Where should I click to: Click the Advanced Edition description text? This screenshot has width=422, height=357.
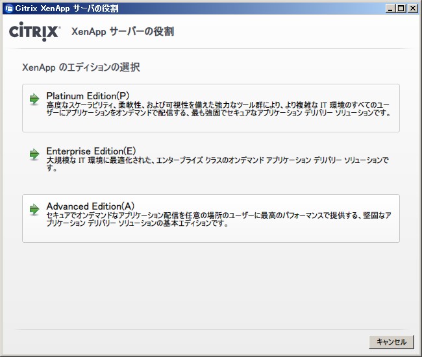coord(214,219)
